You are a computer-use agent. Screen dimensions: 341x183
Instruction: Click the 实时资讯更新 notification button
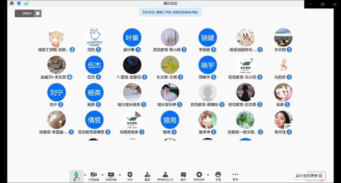pyautogui.click(x=309, y=176)
